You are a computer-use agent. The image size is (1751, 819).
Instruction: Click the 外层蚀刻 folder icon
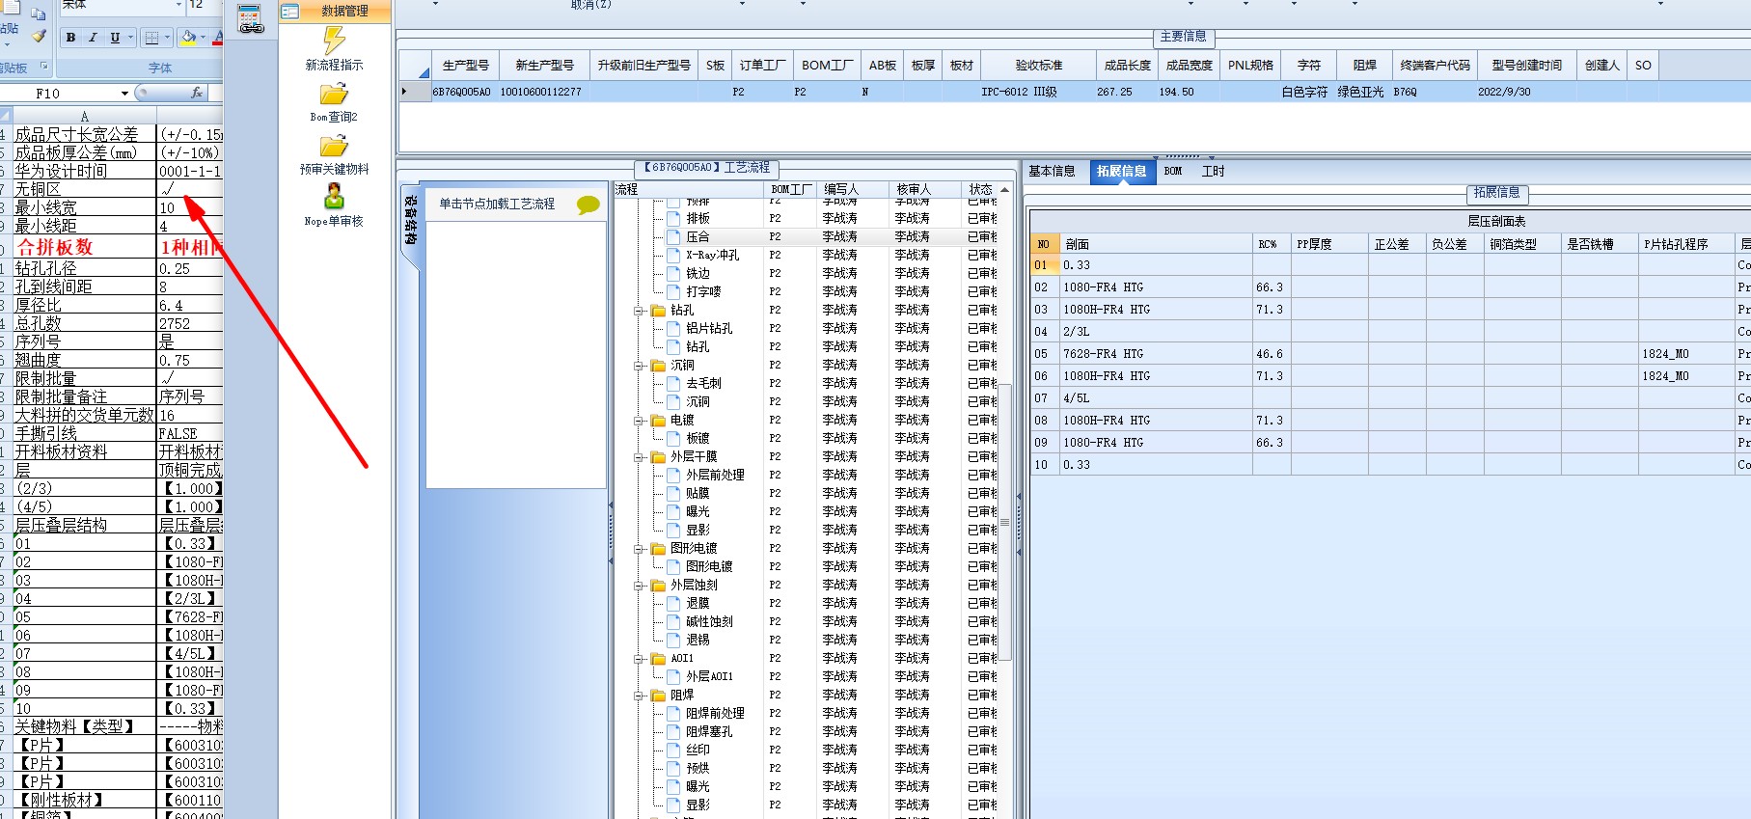click(658, 586)
